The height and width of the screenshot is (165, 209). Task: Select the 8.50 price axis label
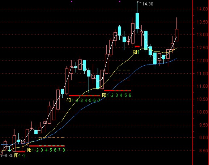point(204,151)
